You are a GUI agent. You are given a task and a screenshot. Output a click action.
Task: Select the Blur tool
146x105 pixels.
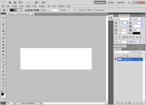pyautogui.click(x=3, y=58)
